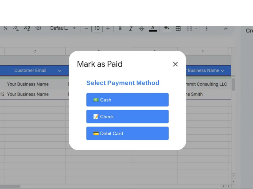Open more number formats (123)
This screenshot has height=189, width=253.
pos(38,28)
